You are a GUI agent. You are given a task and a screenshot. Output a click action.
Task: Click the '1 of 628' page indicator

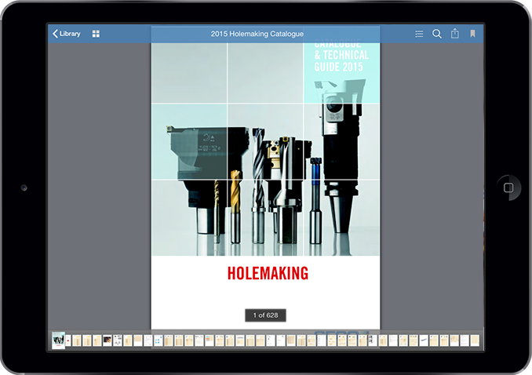coord(266,315)
